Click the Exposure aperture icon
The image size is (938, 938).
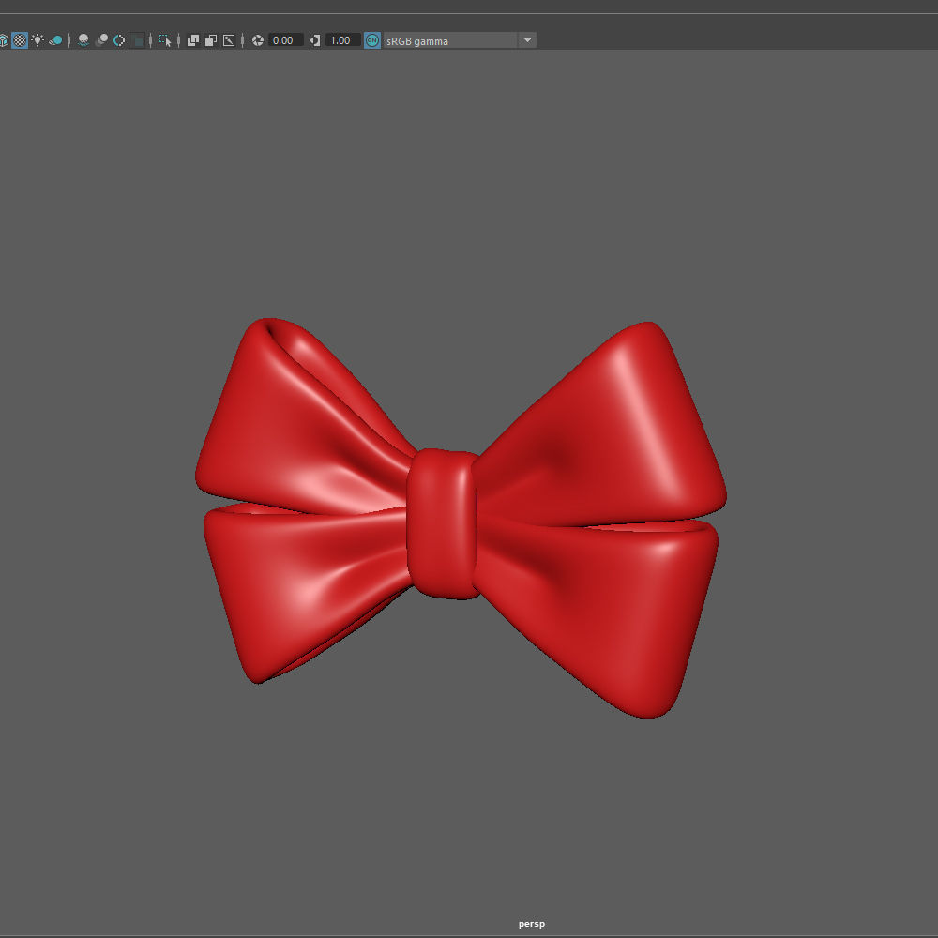click(x=258, y=40)
